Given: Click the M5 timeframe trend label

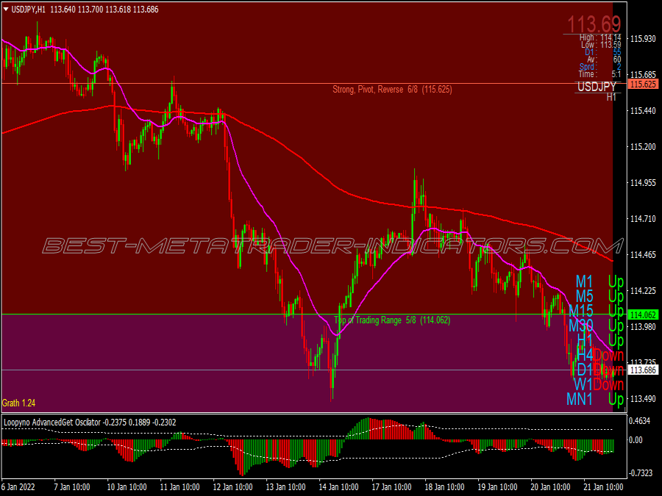Looking at the screenshot, I should (584, 297).
